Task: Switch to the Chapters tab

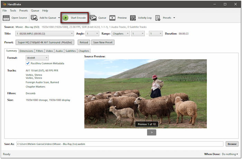Action: 84,51
